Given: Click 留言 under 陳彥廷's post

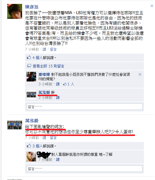Looking at the screenshot, I should (53, 49).
